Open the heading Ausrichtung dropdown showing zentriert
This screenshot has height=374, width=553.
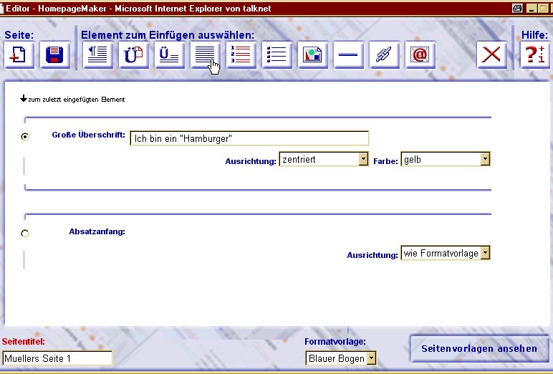click(363, 160)
